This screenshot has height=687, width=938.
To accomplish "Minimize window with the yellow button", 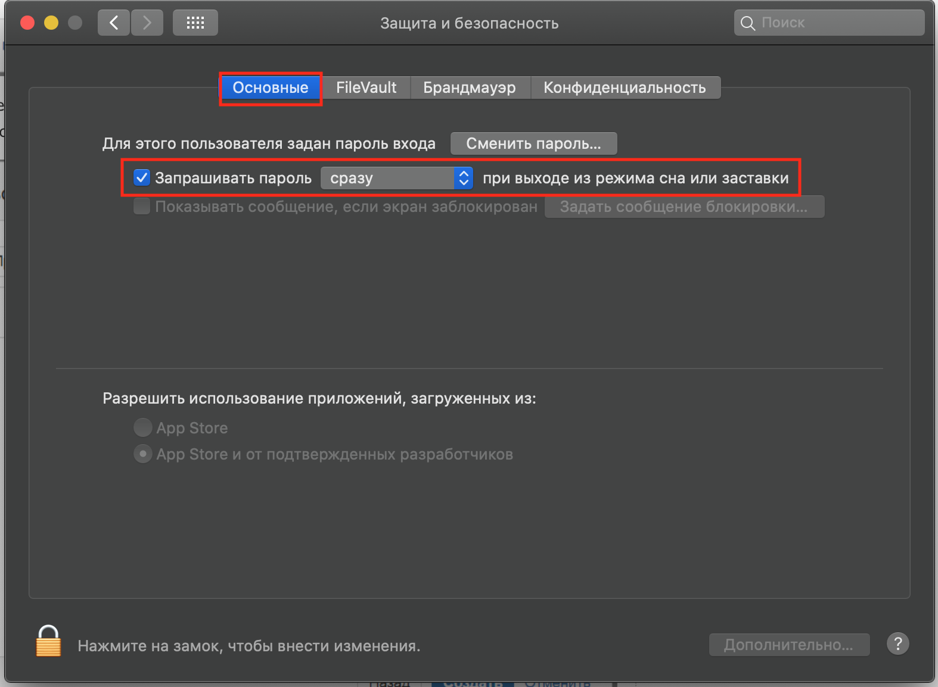I will pyautogui.click(x=51, y=23).
